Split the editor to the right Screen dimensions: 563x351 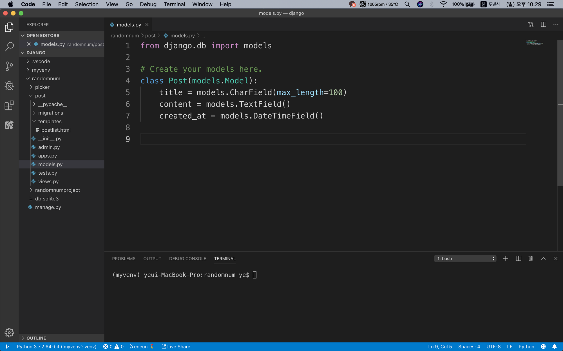[x=543, y=25]
